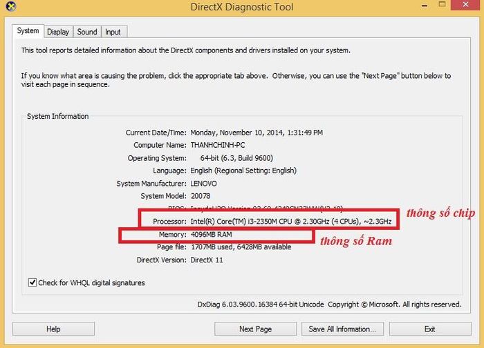The height and width of the screenshot is (348, 484).
Task: Click the DirectX Version value
Action: (x=207, y=260)
